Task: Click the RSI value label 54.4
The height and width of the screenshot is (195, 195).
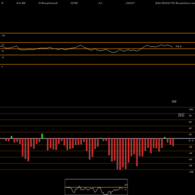Action: [178, 46]
